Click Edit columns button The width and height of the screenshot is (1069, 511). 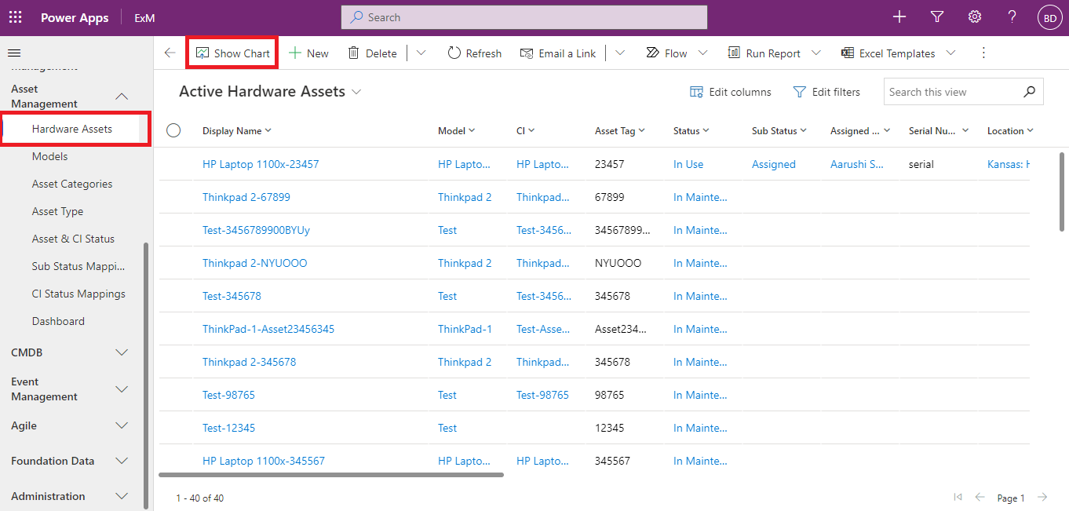731,92
